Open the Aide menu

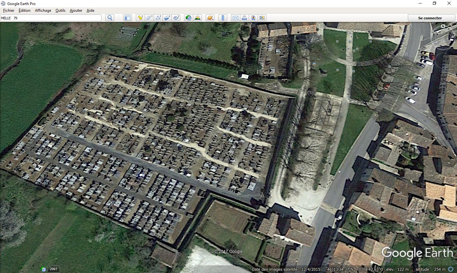[x=90, y=10]
